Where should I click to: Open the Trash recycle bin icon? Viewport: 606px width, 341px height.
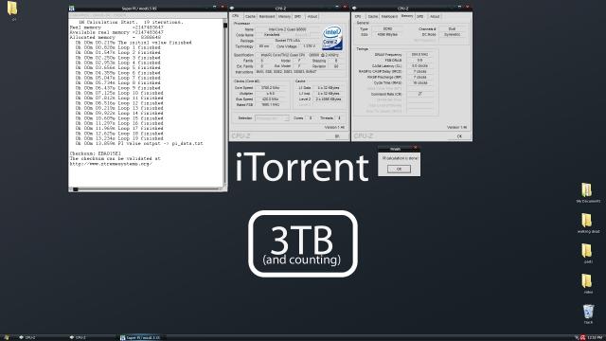(588, 312)
